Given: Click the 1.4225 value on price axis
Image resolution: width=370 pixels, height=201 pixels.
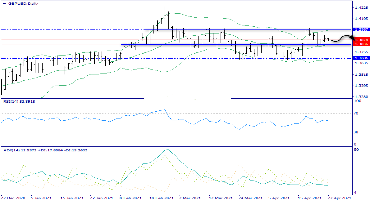Looking at the screenshot, I should (x=361, y=7).
